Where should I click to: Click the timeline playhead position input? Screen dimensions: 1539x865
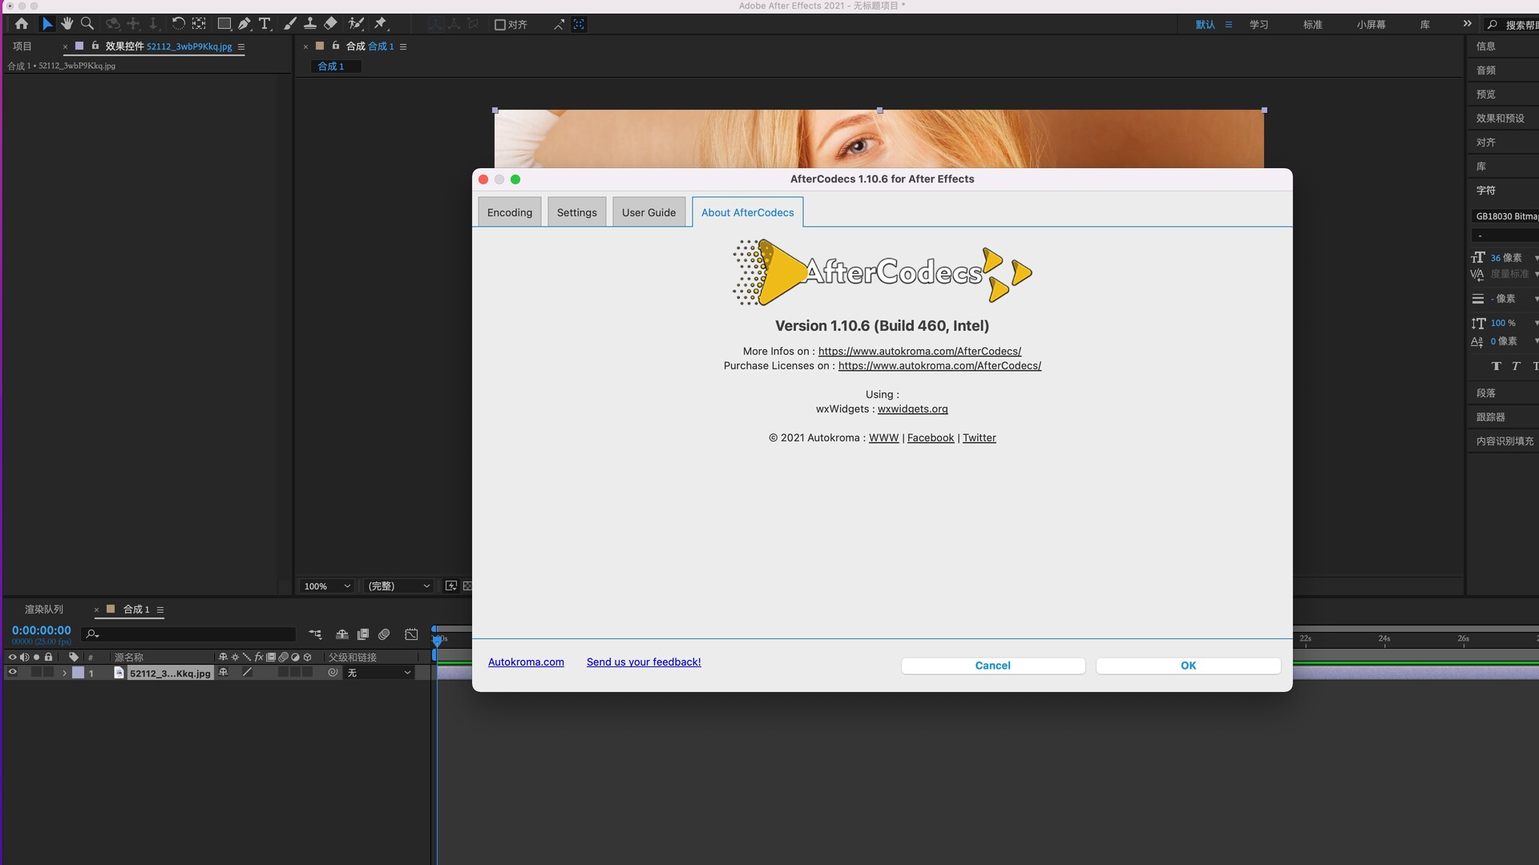click(41, 630)
